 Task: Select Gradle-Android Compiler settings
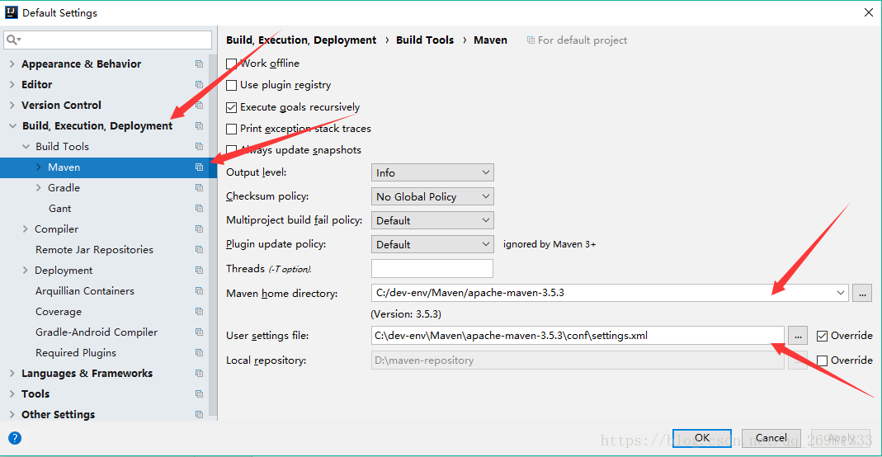97,332
